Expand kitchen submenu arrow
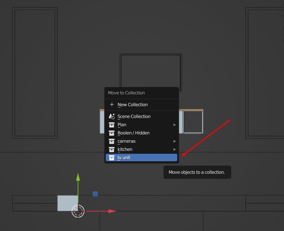 pyautogui.click(x=174, y=149)
